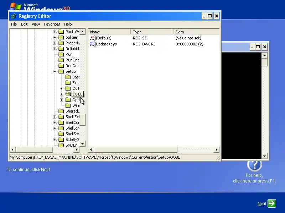Maximize the black background window
The width and height of the screenshot is (285, 213).
point(258,47)
